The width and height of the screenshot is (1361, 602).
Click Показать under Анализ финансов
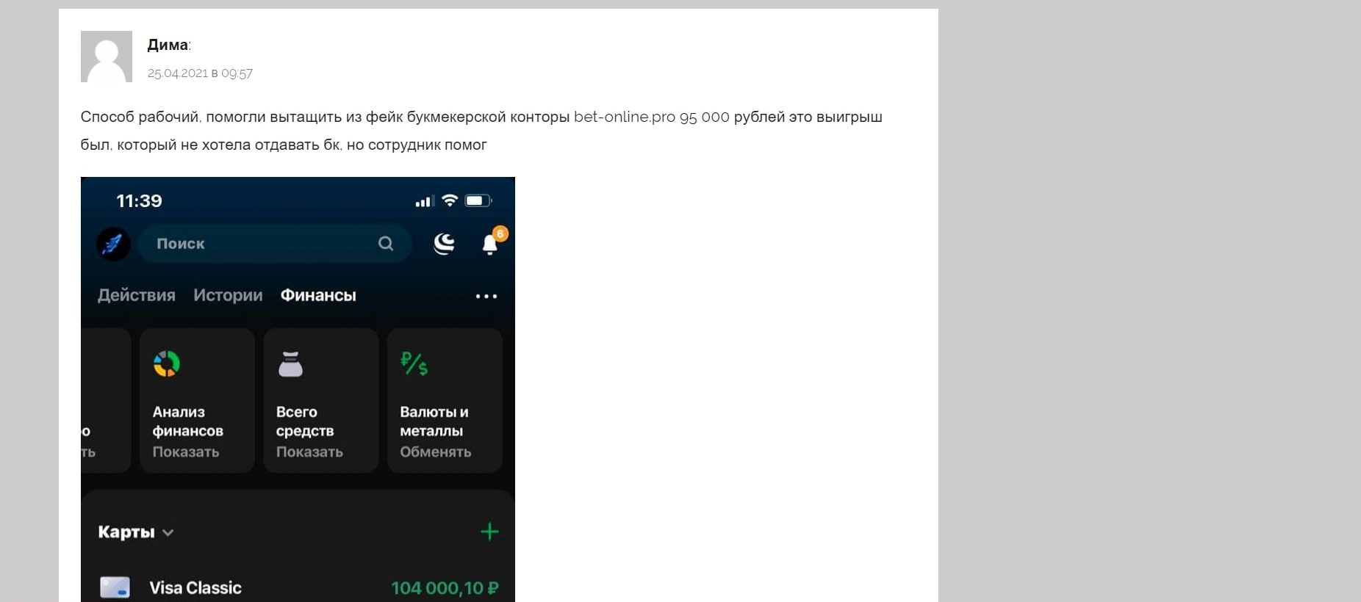(x=186, y=451)
